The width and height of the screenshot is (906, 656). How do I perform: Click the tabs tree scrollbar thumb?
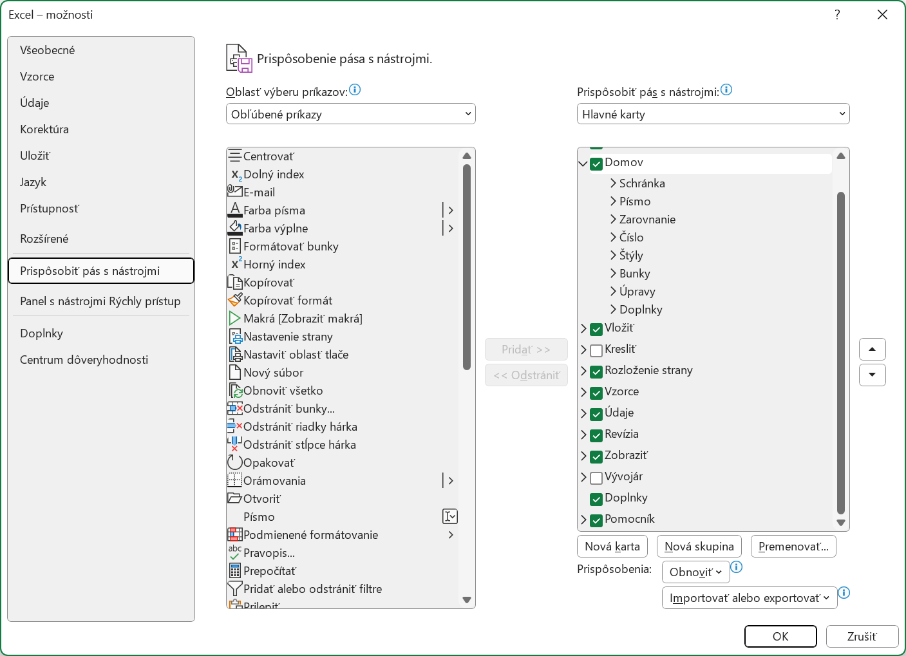pos(841,353)
